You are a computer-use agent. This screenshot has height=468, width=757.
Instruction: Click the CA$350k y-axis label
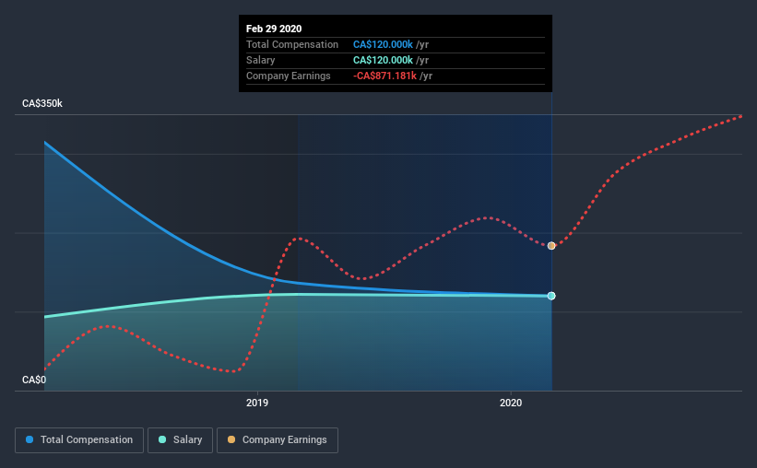42,103
